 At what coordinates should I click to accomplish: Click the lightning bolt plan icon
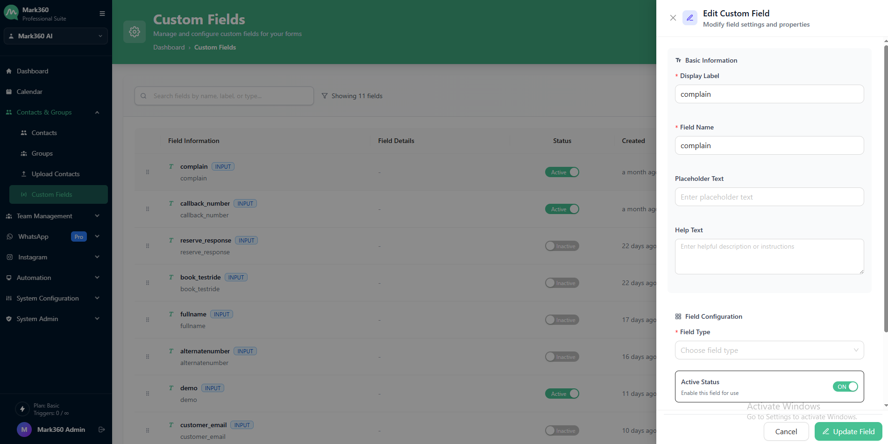(22, 409)
